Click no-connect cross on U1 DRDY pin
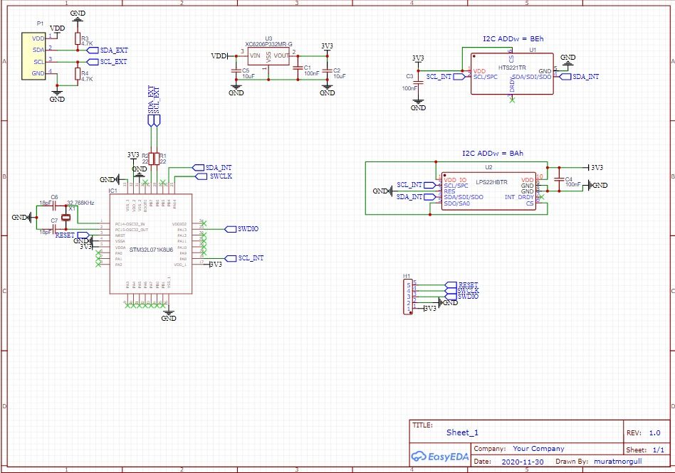 tap(512, 100)
